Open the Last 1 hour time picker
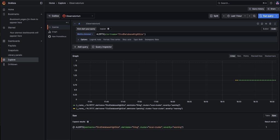The image size is (280, 140). pos(236,16)
